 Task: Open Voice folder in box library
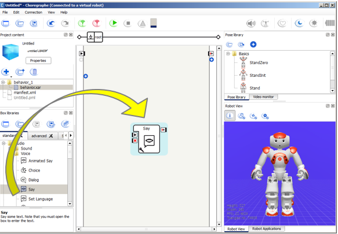pyautogui.click(x=26, y=154)
